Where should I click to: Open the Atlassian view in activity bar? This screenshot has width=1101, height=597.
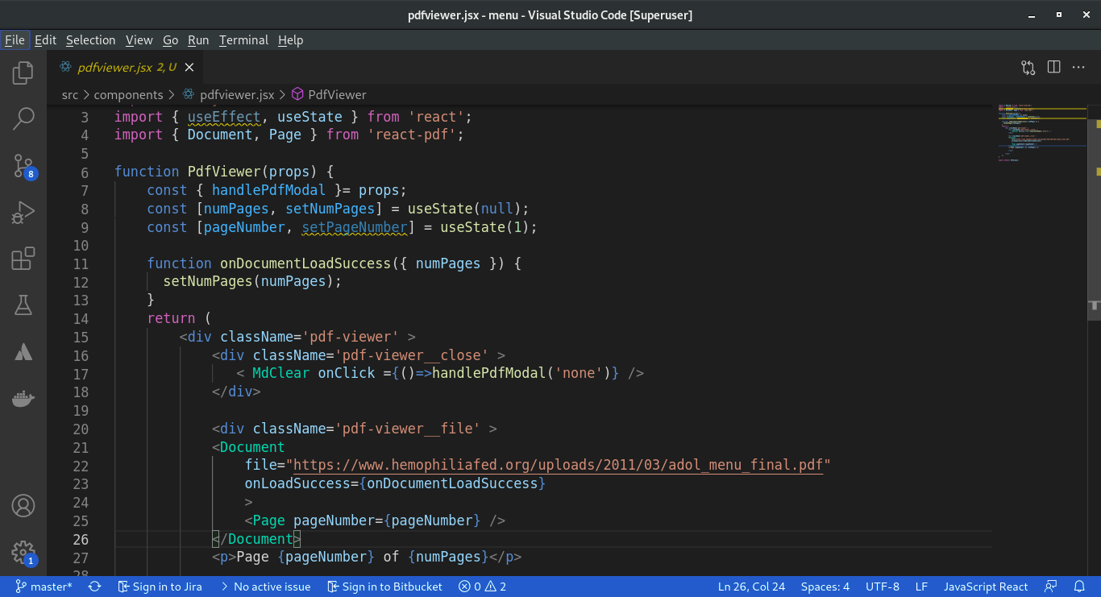(23, 352)
